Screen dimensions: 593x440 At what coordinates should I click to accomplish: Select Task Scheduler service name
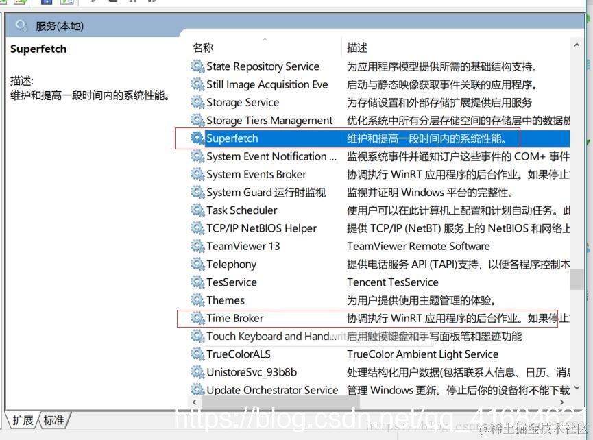242,210
